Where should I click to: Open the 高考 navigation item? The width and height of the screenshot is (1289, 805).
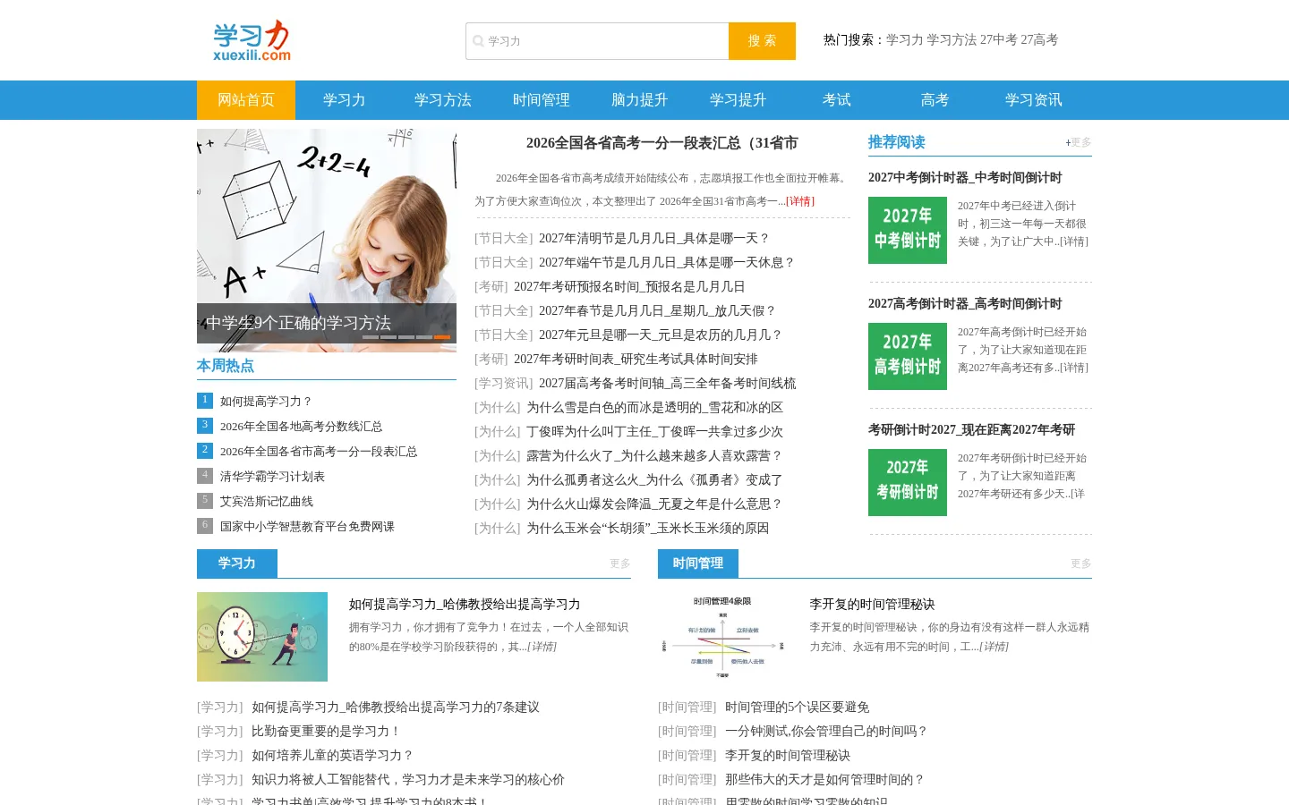pyautogui.click(x=935, y=100)
